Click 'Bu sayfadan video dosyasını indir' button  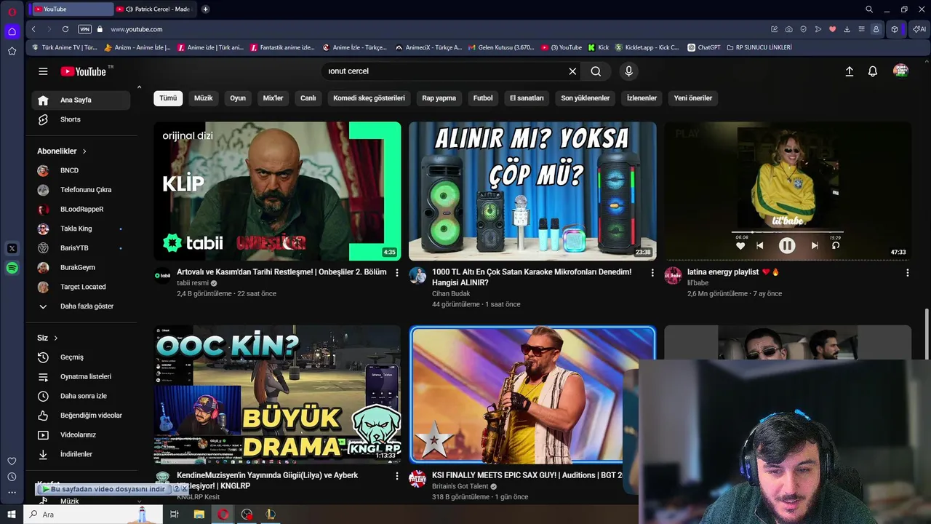pyautogui.click(x=104, y=489)
